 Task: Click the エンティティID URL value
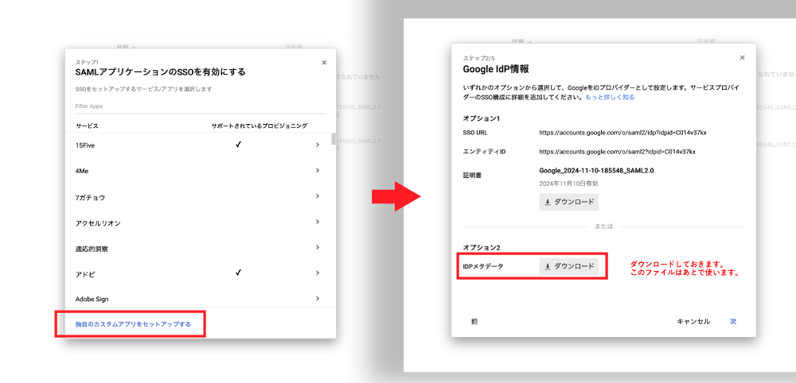tap(618, 152)
